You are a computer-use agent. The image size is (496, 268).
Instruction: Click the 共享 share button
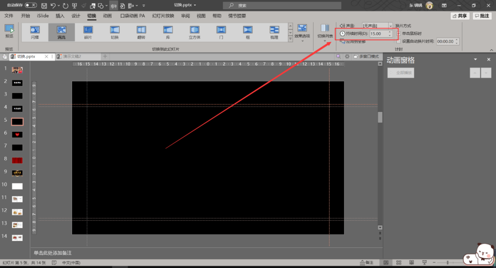point(460,16)
